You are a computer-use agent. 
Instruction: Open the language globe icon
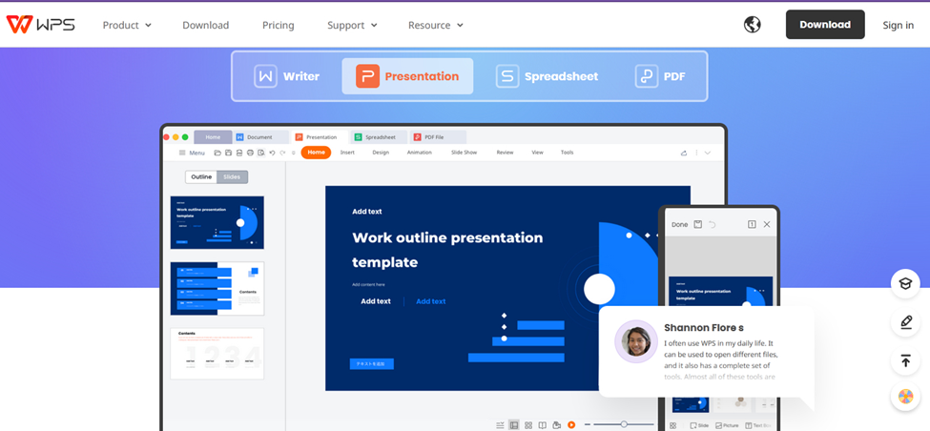pyautogui.click(x=752, y=24)
